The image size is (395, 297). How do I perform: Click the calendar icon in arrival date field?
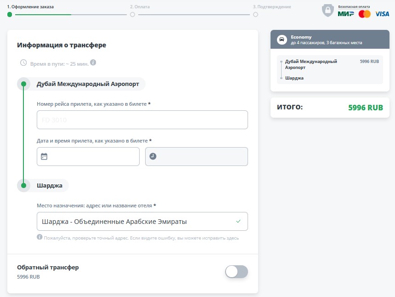click(x=44, y=156)
